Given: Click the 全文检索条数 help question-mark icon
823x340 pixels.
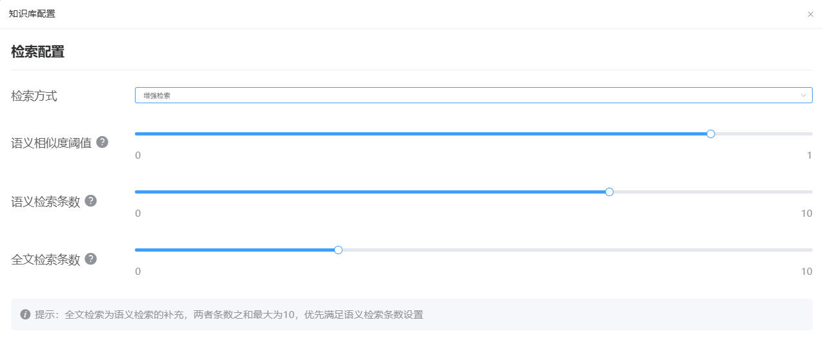Looking at the screenshot, I should (91, 259).
